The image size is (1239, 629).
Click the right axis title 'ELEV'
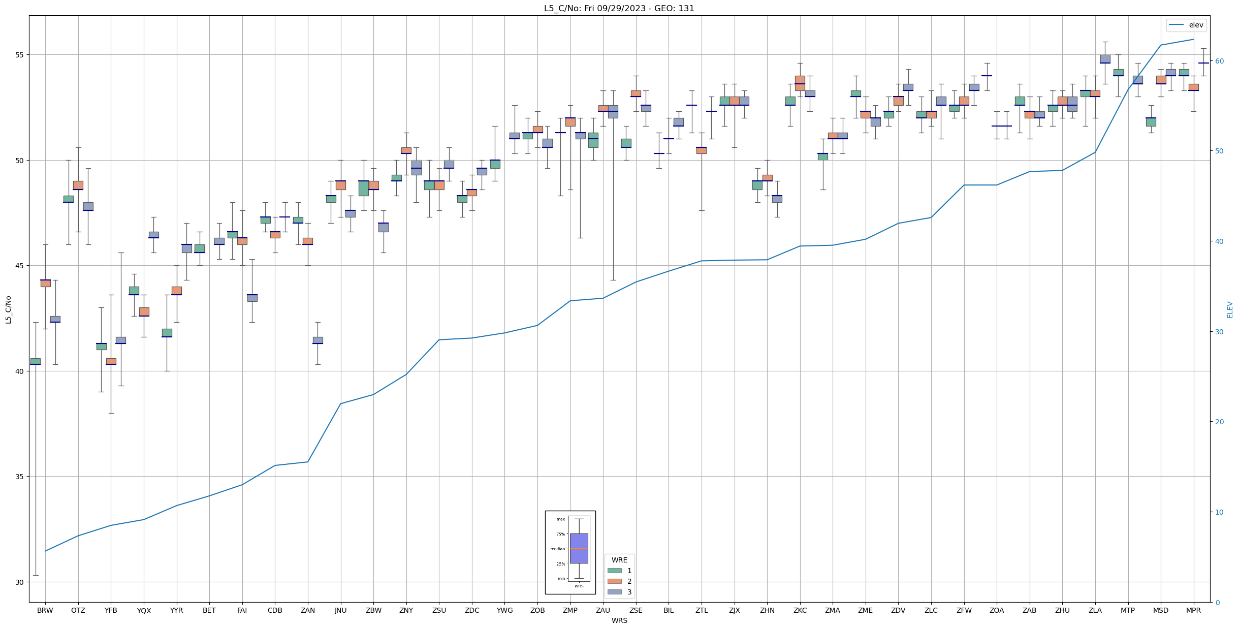(1230, 309)
